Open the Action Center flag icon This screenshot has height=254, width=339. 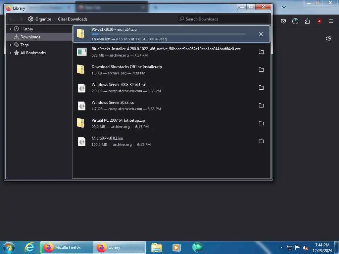[298, 248]
